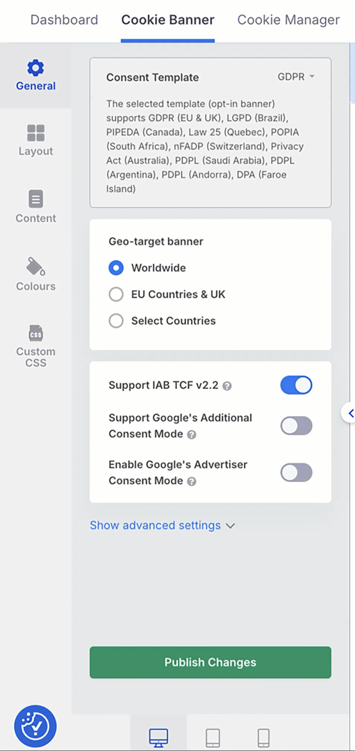The height and width of the screenshot is (751, 355).
Task: Turn on Google's Advertiser Consent Mode toggle
Action: tap(296, 473)
